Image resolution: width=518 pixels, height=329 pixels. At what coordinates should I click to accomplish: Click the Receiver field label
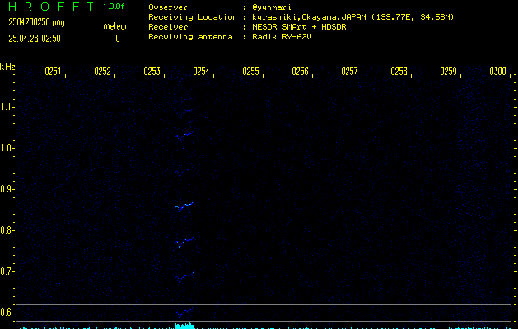tap(168, 27)
